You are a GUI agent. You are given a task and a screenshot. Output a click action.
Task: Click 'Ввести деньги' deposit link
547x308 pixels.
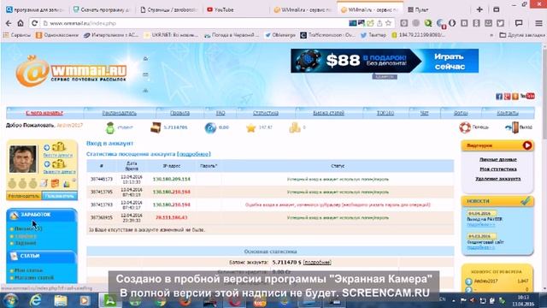[58, 155]
